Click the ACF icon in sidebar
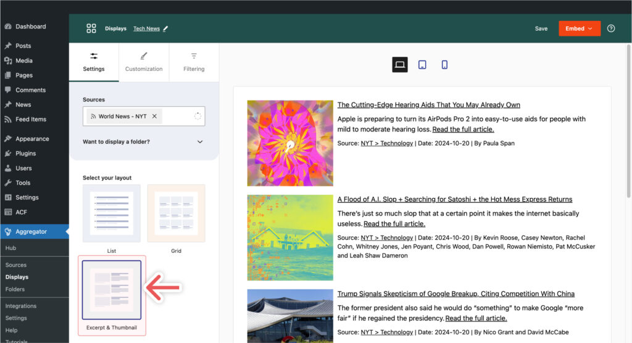The height and width of the screenshot is (343, 632). point(8,212)
